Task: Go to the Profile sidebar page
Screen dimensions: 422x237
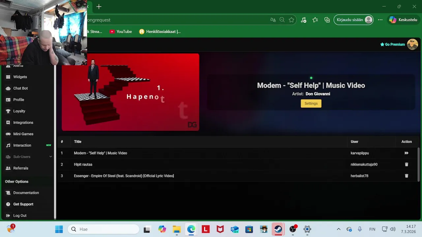Action: pos(18,100)
